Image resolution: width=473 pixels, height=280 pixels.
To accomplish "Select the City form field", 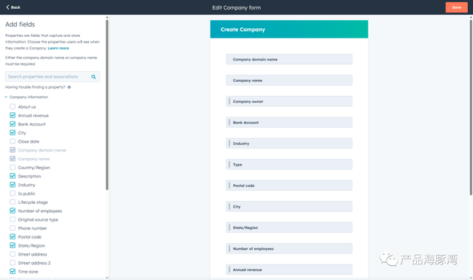I will (289, 206).
